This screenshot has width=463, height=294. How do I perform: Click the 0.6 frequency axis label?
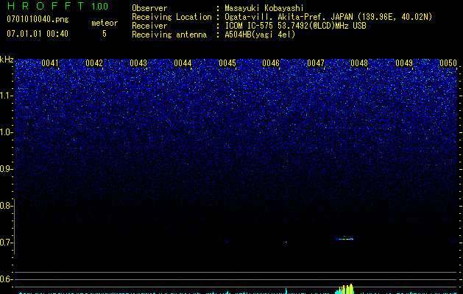point(5,279)
